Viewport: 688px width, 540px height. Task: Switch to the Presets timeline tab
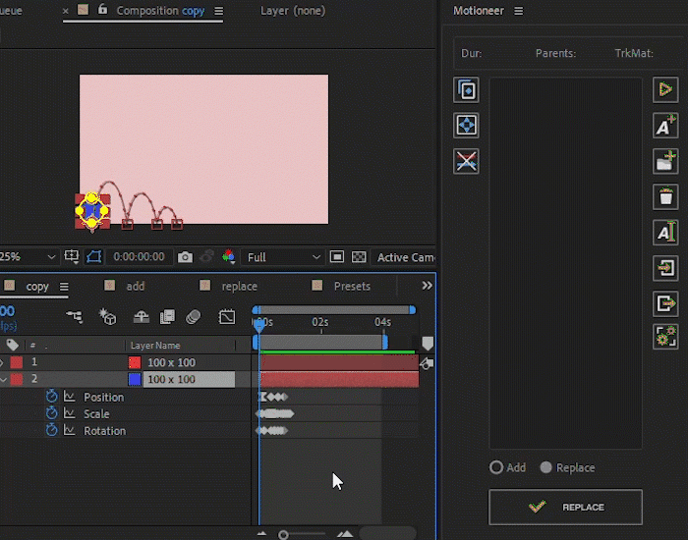click(x=351, y=287)
